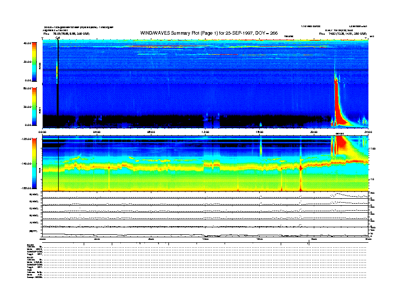Click the 16:00 label under RAD1 panel
This screenshot has height=307, width=397.
[x=260, y=132]
